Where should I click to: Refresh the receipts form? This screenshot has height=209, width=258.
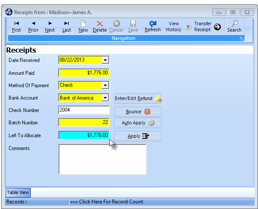coord(152,26)
